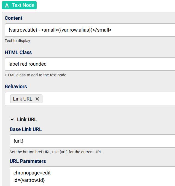Click the Behaviors field label
175x186 pixels.
click(16, 87)
